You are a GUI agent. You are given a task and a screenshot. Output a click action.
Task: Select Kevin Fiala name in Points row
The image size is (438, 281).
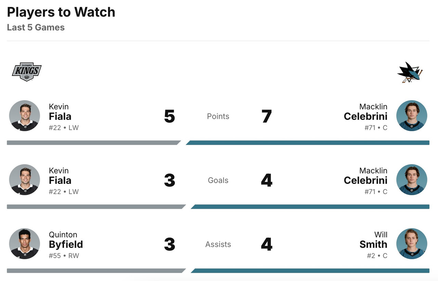pos(60,116)
